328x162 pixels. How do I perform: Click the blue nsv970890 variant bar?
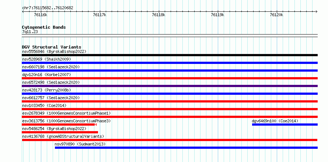click(x=186, y=148)
